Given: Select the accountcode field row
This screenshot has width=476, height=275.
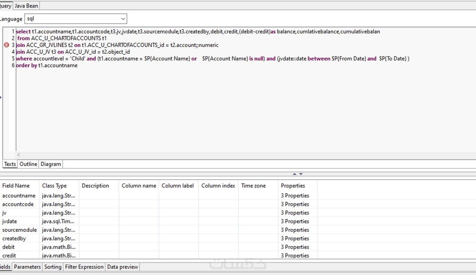Looking at the screenshot, I should click(159, 204).
